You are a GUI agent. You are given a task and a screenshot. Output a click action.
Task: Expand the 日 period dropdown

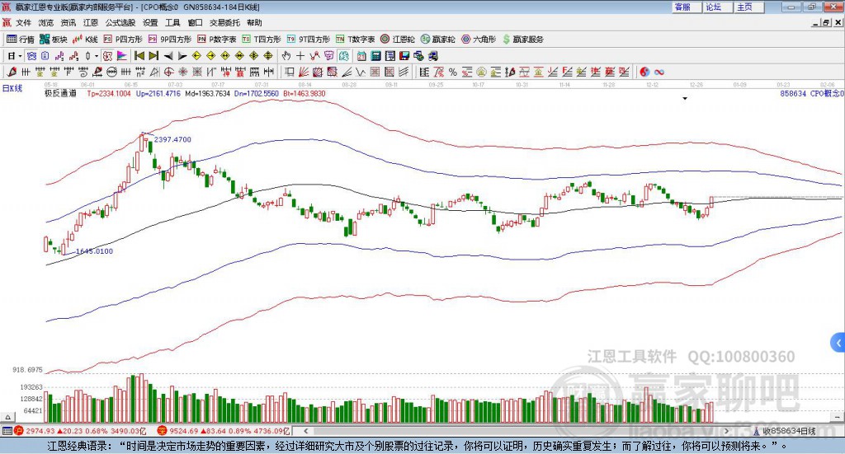click(20, 56)
